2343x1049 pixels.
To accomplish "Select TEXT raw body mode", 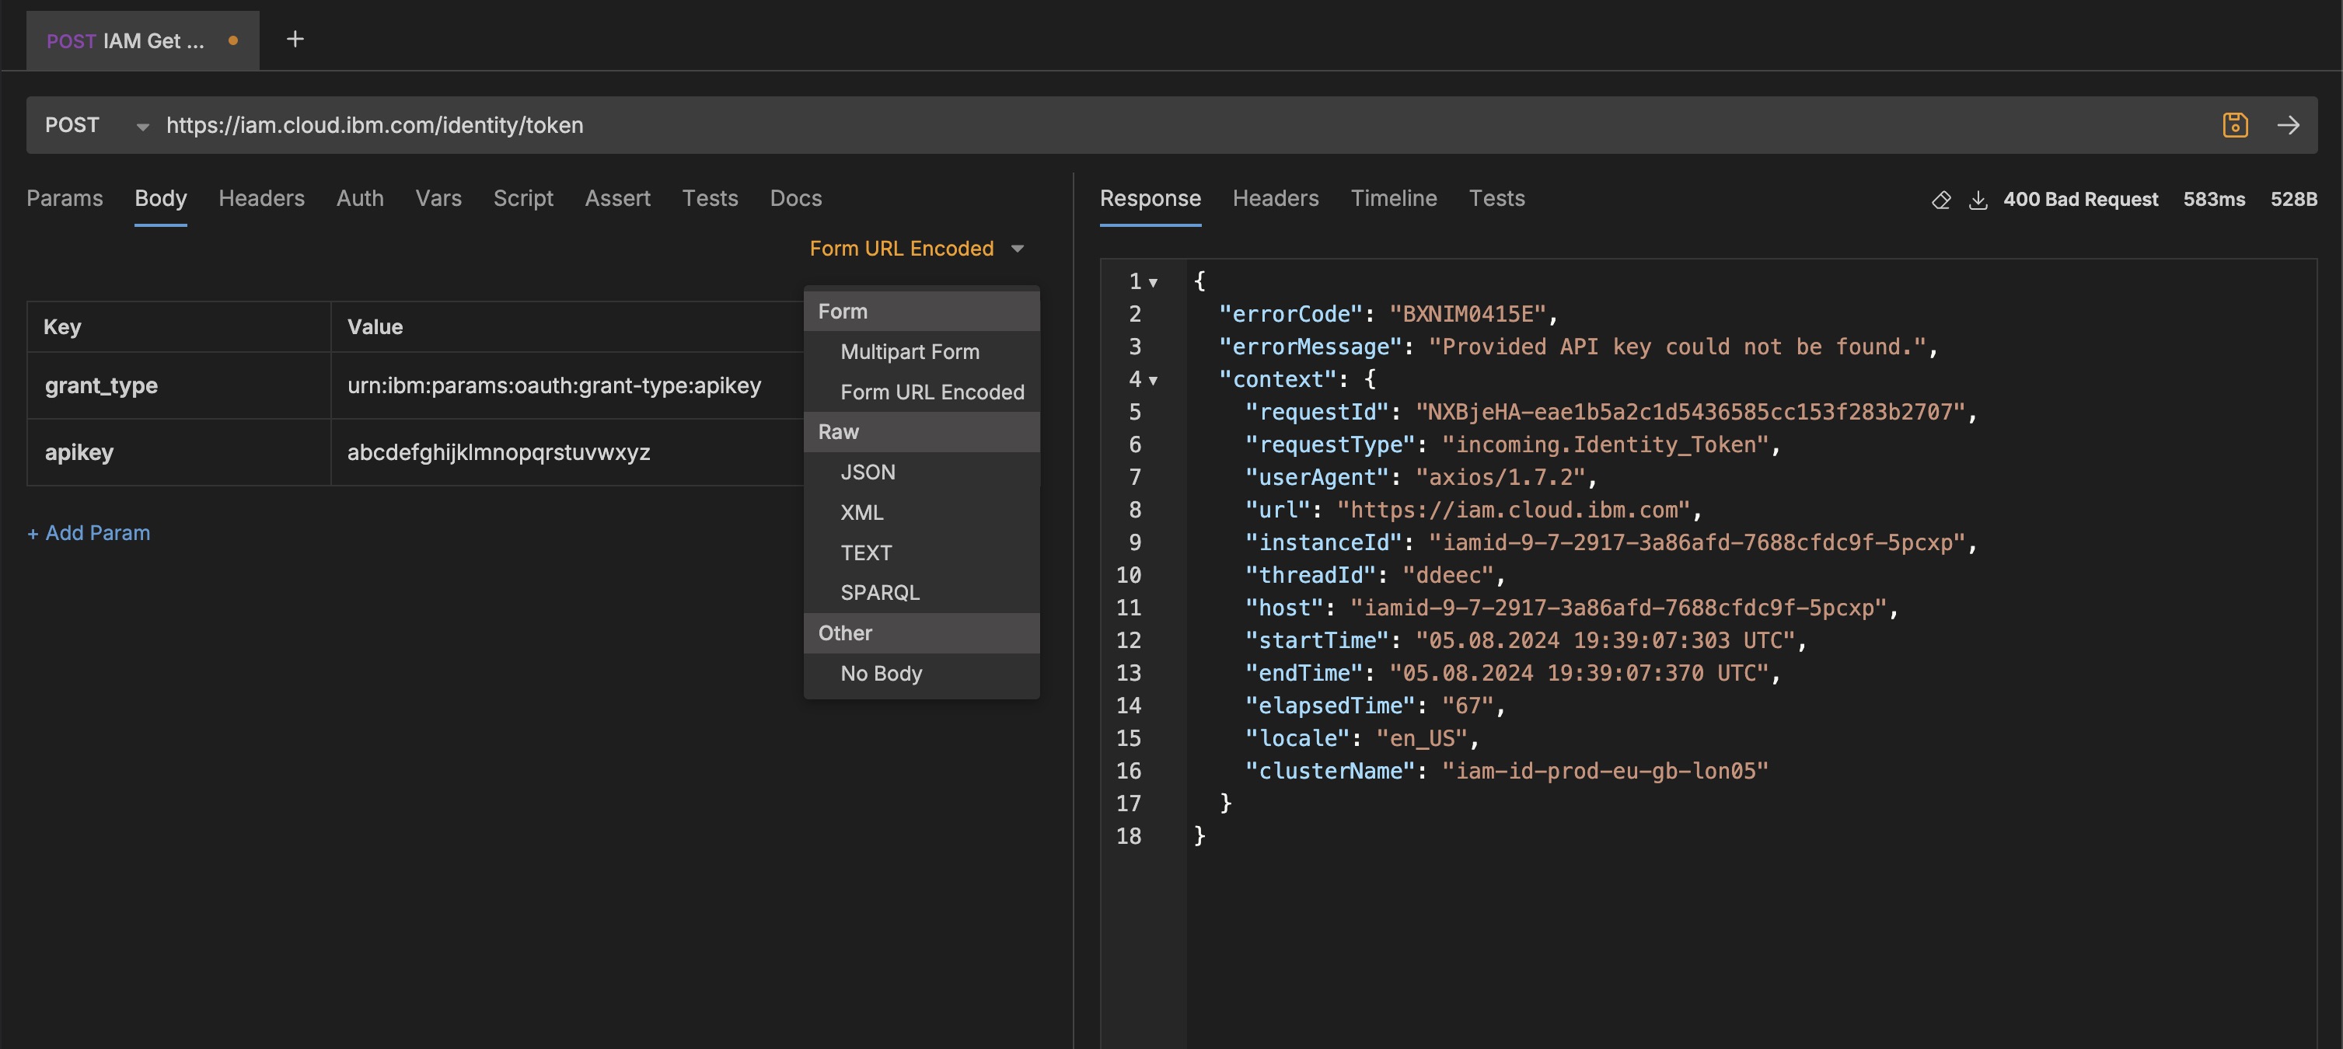I will 921,552.
